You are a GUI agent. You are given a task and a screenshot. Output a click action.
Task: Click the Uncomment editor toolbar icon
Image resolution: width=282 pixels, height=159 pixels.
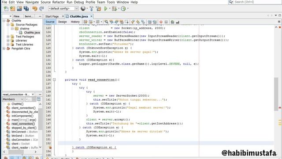click(178, 22)
